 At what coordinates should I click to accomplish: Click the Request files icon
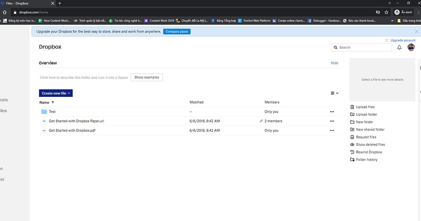(352, 137)
